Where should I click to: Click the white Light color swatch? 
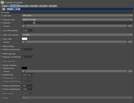coord(24,39)
